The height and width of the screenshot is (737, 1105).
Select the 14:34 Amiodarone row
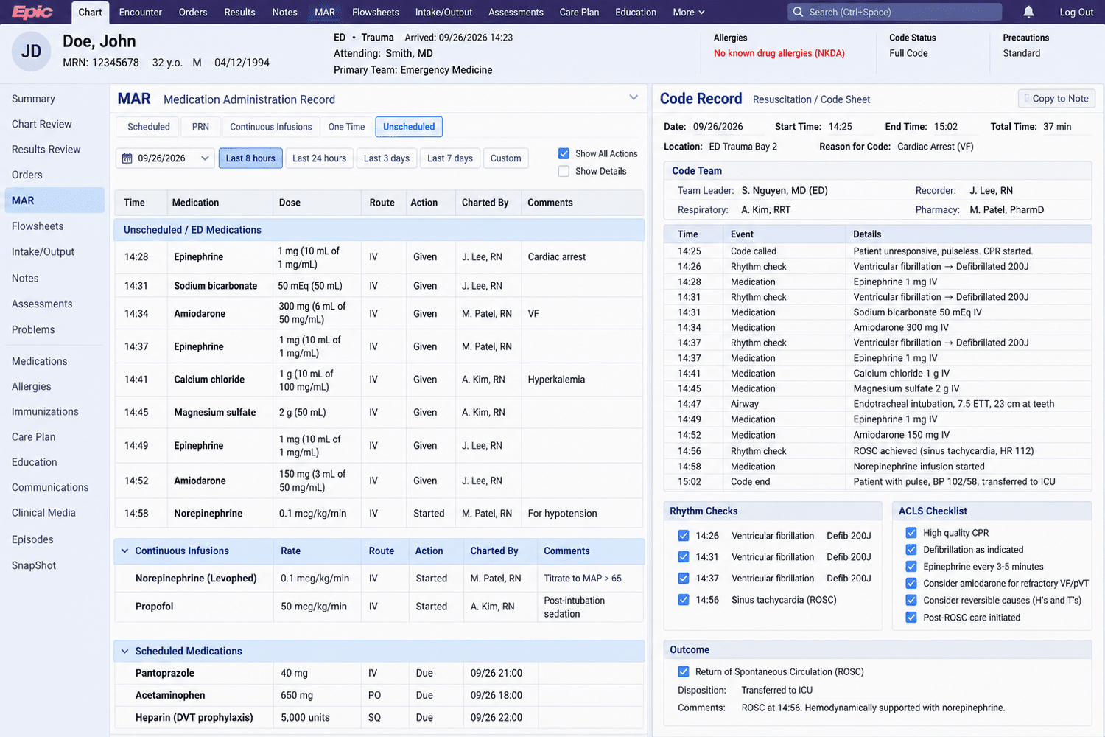point(379,313)
